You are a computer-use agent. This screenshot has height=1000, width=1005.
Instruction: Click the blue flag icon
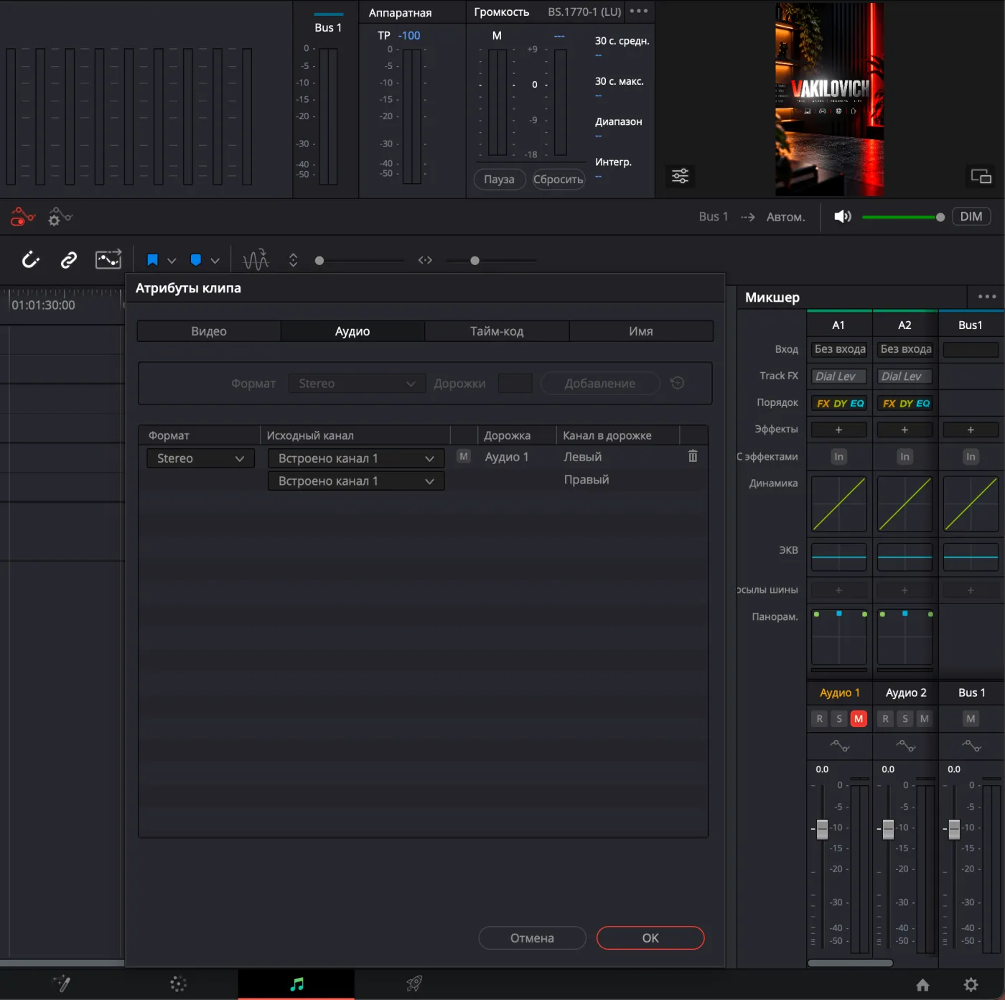point(152,260)
